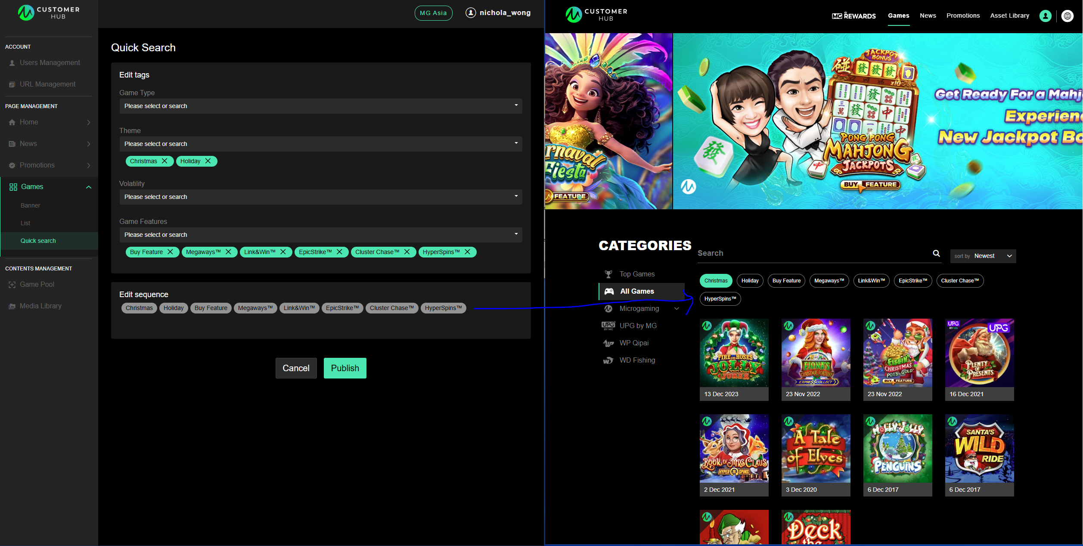Open Game Pool in sidebar
This screenshot has height=546, width=1083.
click(37, 285)
